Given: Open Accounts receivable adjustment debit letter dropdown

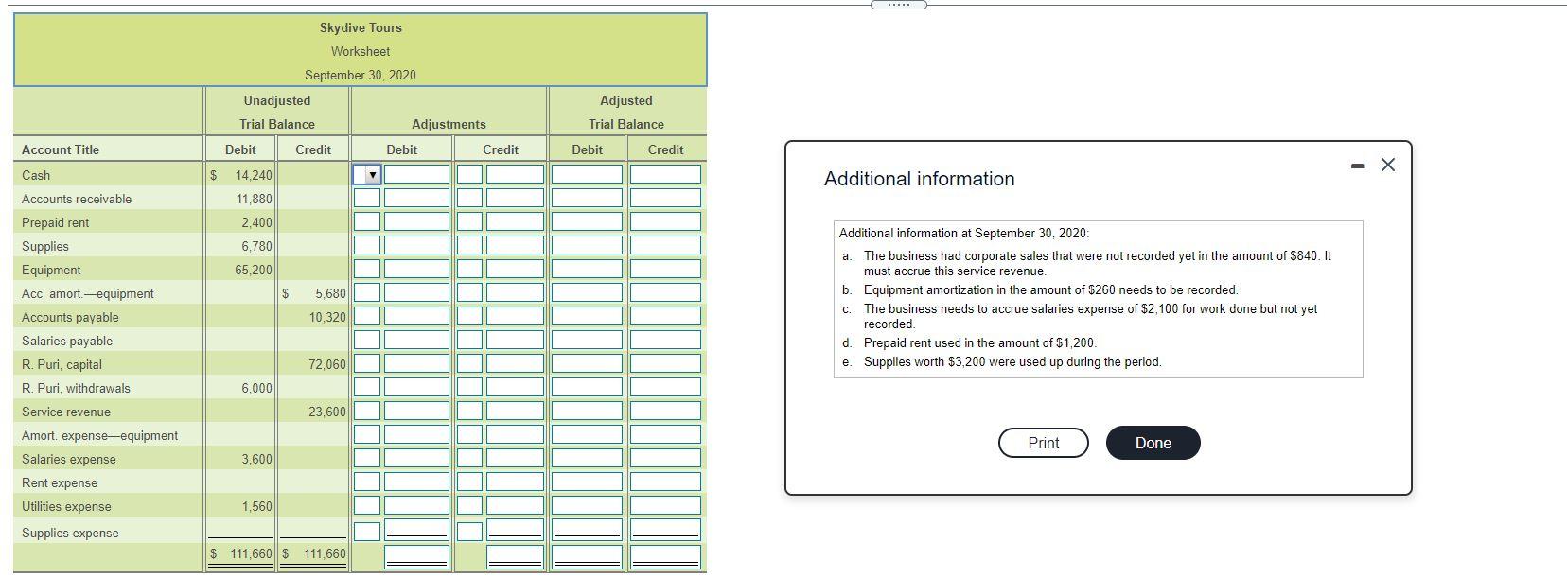Looking at the screenshot, I should 367,198.
